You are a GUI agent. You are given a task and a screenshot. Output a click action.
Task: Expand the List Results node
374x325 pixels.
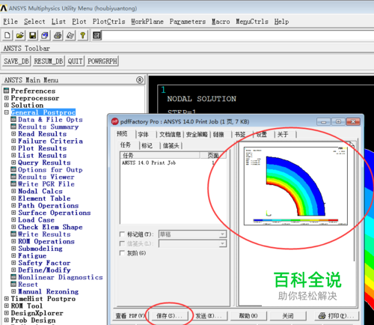coord(13,155)
